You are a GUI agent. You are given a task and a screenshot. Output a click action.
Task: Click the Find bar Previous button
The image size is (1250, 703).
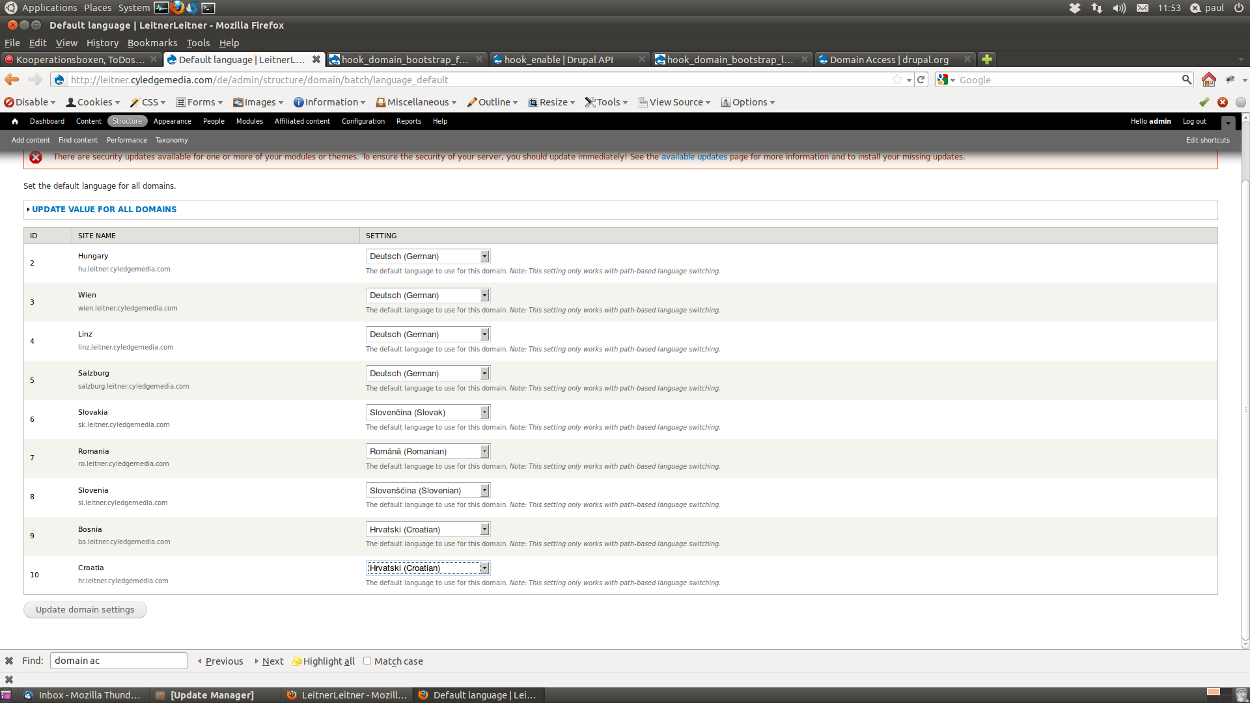point(220,661)
